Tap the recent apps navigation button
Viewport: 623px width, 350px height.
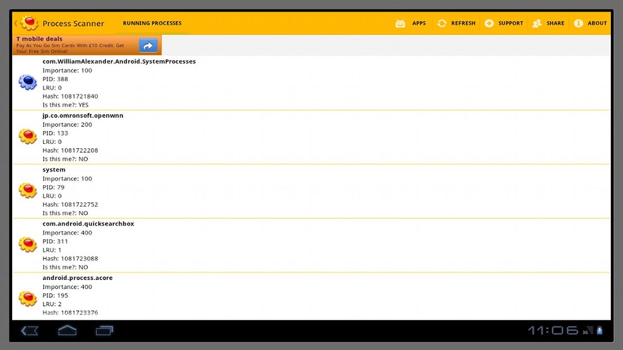(x=105, y=330)
